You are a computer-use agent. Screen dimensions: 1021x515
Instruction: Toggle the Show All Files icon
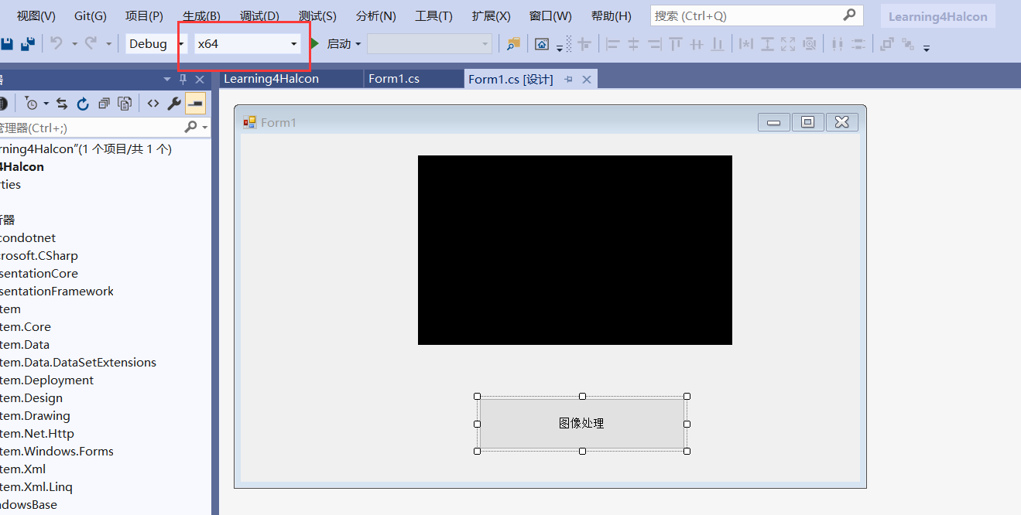[125, 103]
